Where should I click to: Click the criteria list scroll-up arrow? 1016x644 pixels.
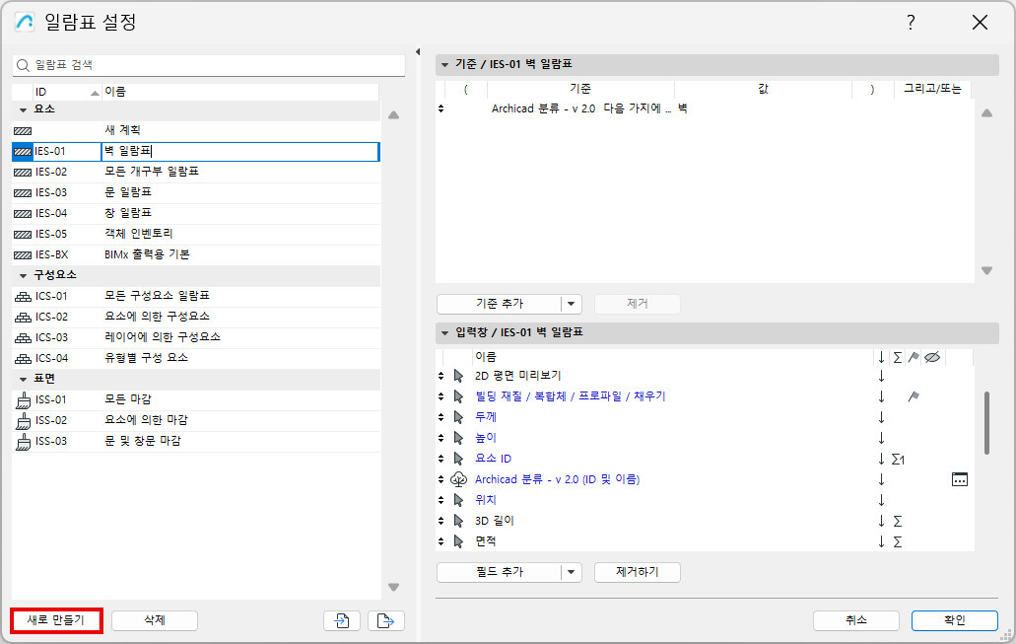click(x=986, y=112)
